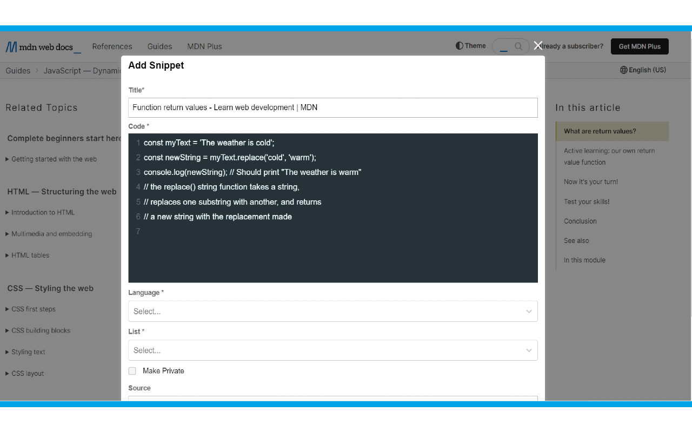The height and width of the screenshot is (432, 692).
Task: Click the search magnifier icon
Action: [518, 46]
